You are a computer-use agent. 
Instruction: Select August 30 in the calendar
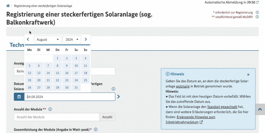coord(67,87)
